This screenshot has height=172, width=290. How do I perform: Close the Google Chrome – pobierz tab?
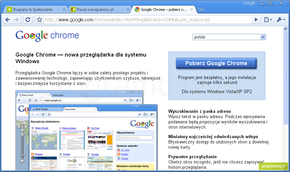[192, 10]
